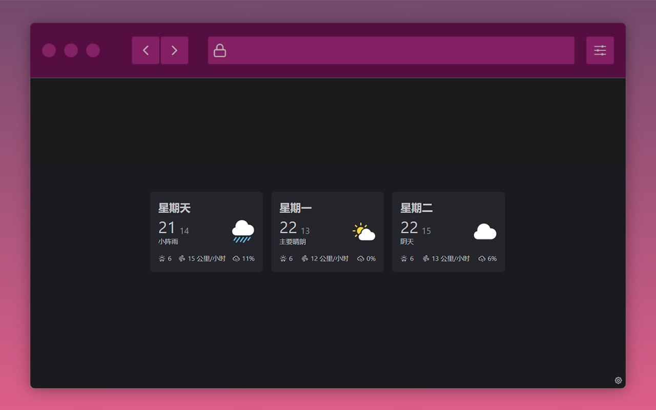Click the browser back arrow button
This screenshot has height=410, width=656.
146,50
